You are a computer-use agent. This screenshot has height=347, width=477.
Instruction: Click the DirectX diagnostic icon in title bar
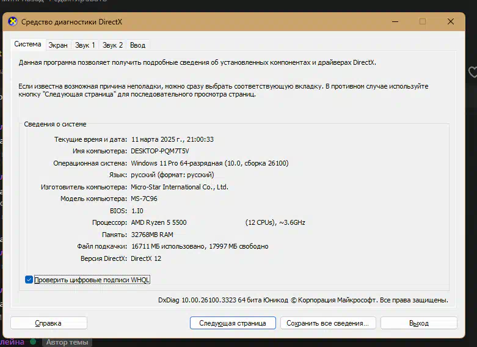click(12, 21)
